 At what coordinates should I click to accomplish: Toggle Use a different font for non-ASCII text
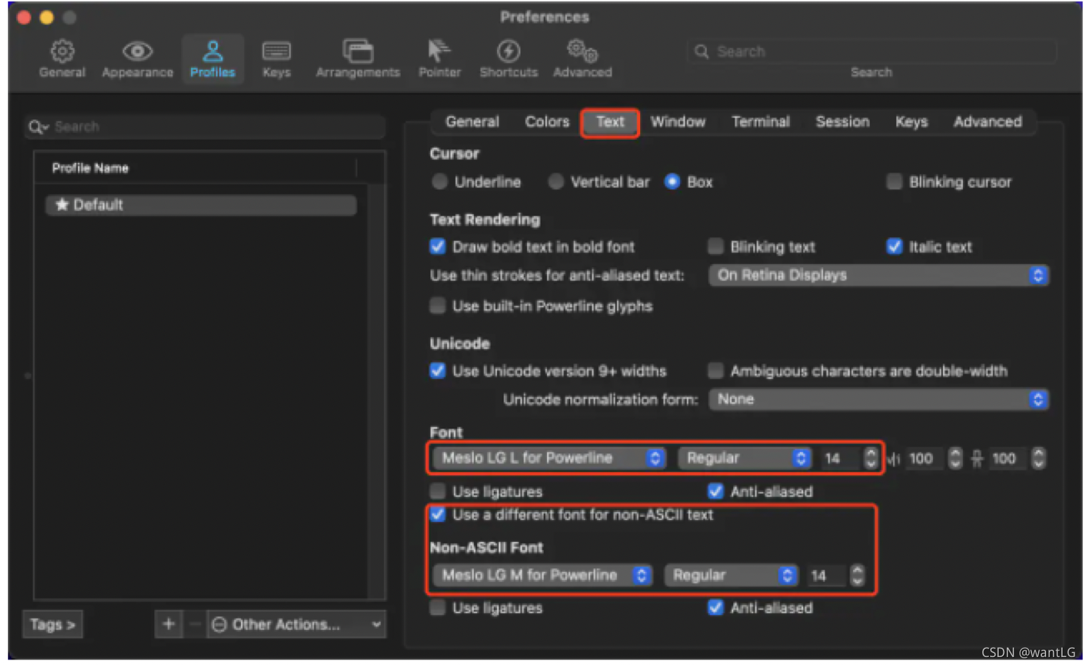tap(437, 514)
